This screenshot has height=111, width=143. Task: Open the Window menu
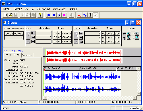[59, 9]
